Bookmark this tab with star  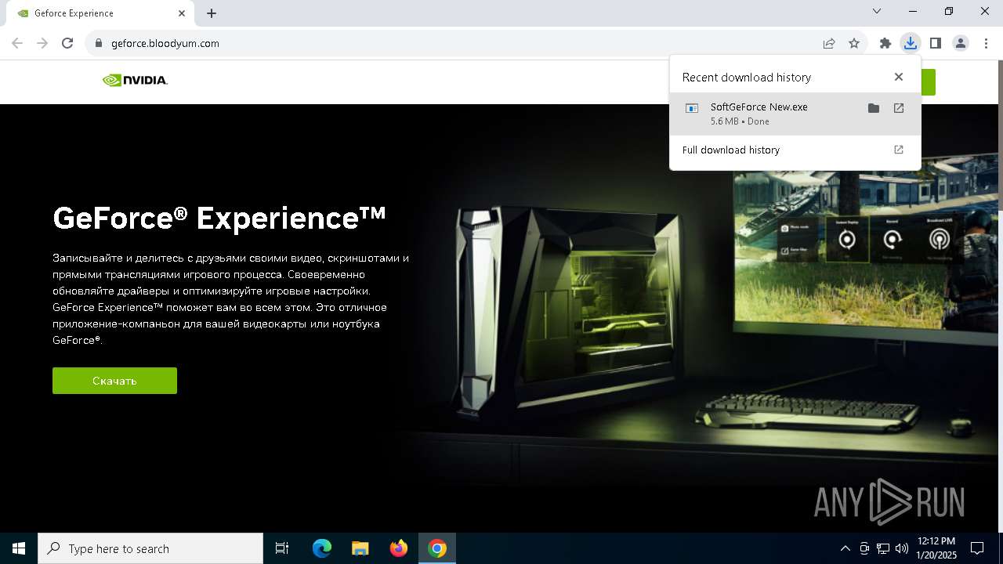click(854, 43)
